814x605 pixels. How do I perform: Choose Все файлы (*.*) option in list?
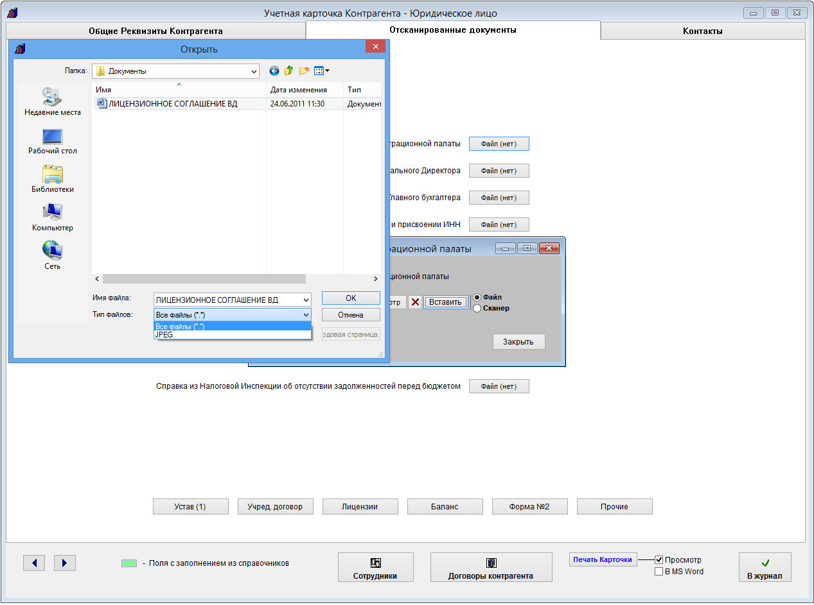pos(233,327)
